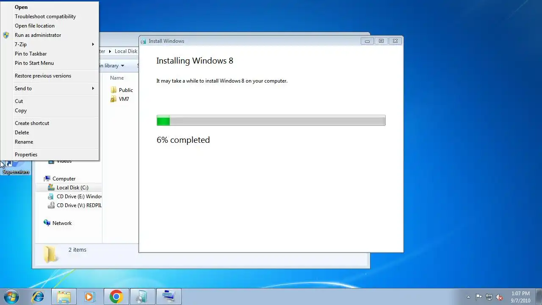This screenshot has height=305, width=542.
Task: Open the on-screen keyboard taskbar item
Action: click(169, 297)
